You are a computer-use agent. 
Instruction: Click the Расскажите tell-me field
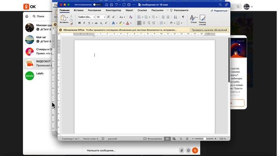[x=179, y=10]
